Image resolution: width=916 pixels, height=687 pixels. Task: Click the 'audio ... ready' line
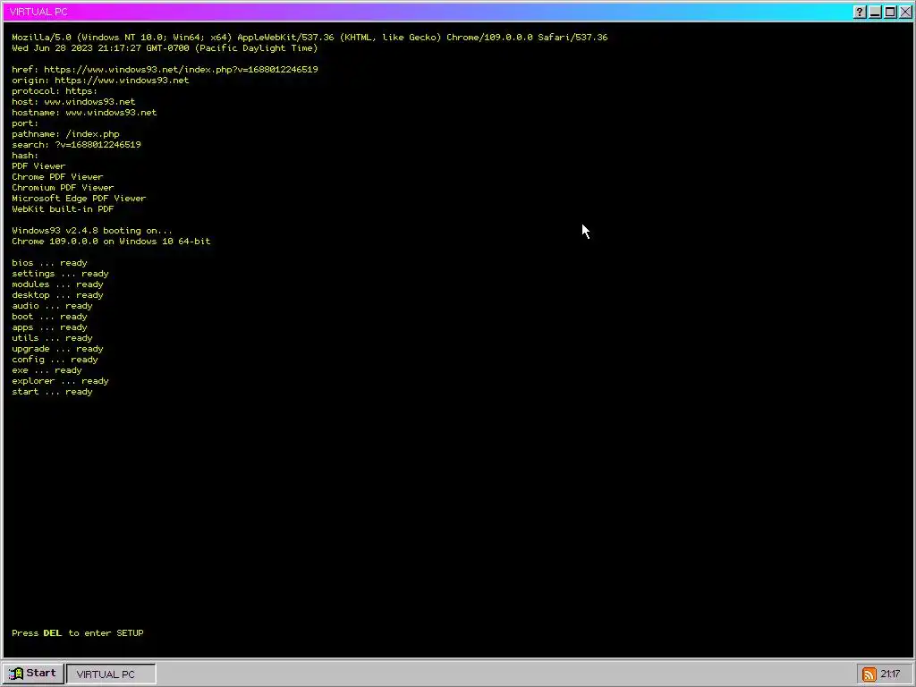pyautogui.click(x=52, y=306)
